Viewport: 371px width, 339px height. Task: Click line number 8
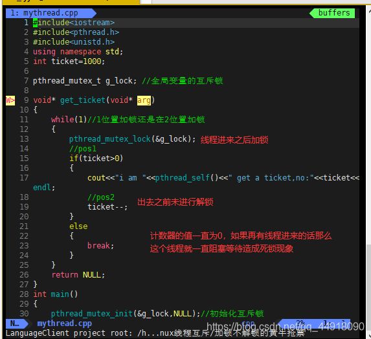tap(26, 91)
